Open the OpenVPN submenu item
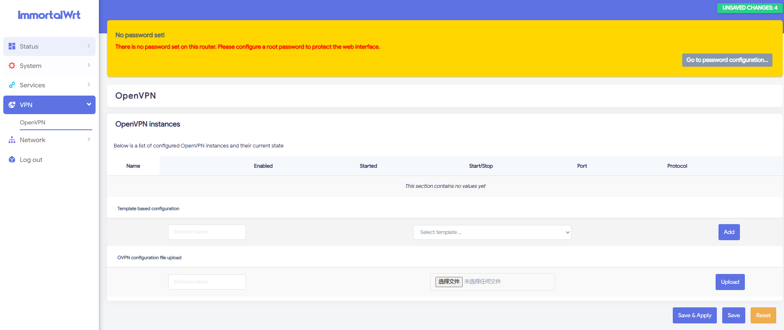This screenshot has height=330, width=784. [x=33, y=122]
